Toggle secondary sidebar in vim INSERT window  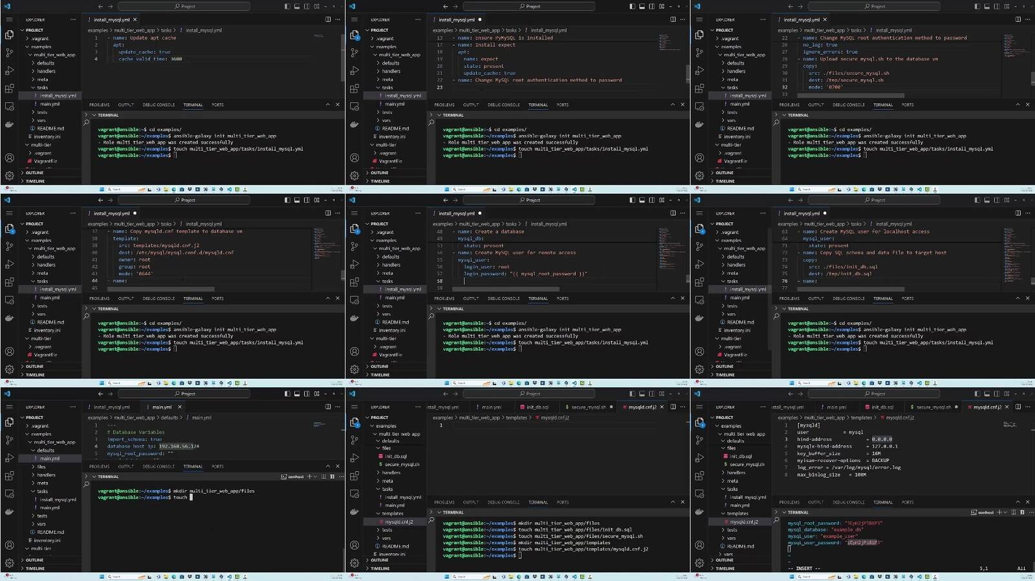click(x=997, y=394)
